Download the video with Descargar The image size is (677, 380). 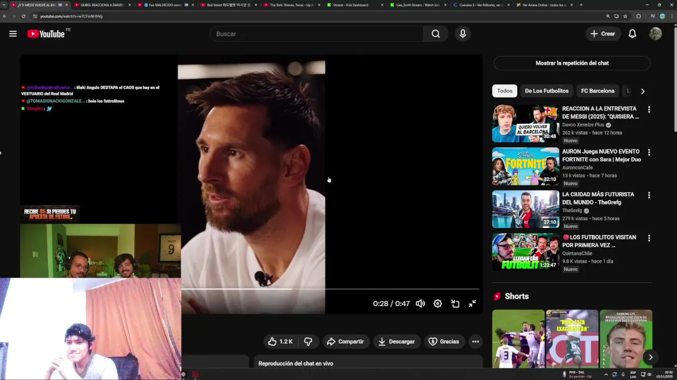(x=397, y=341)
